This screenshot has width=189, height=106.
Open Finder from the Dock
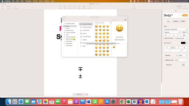9,102
